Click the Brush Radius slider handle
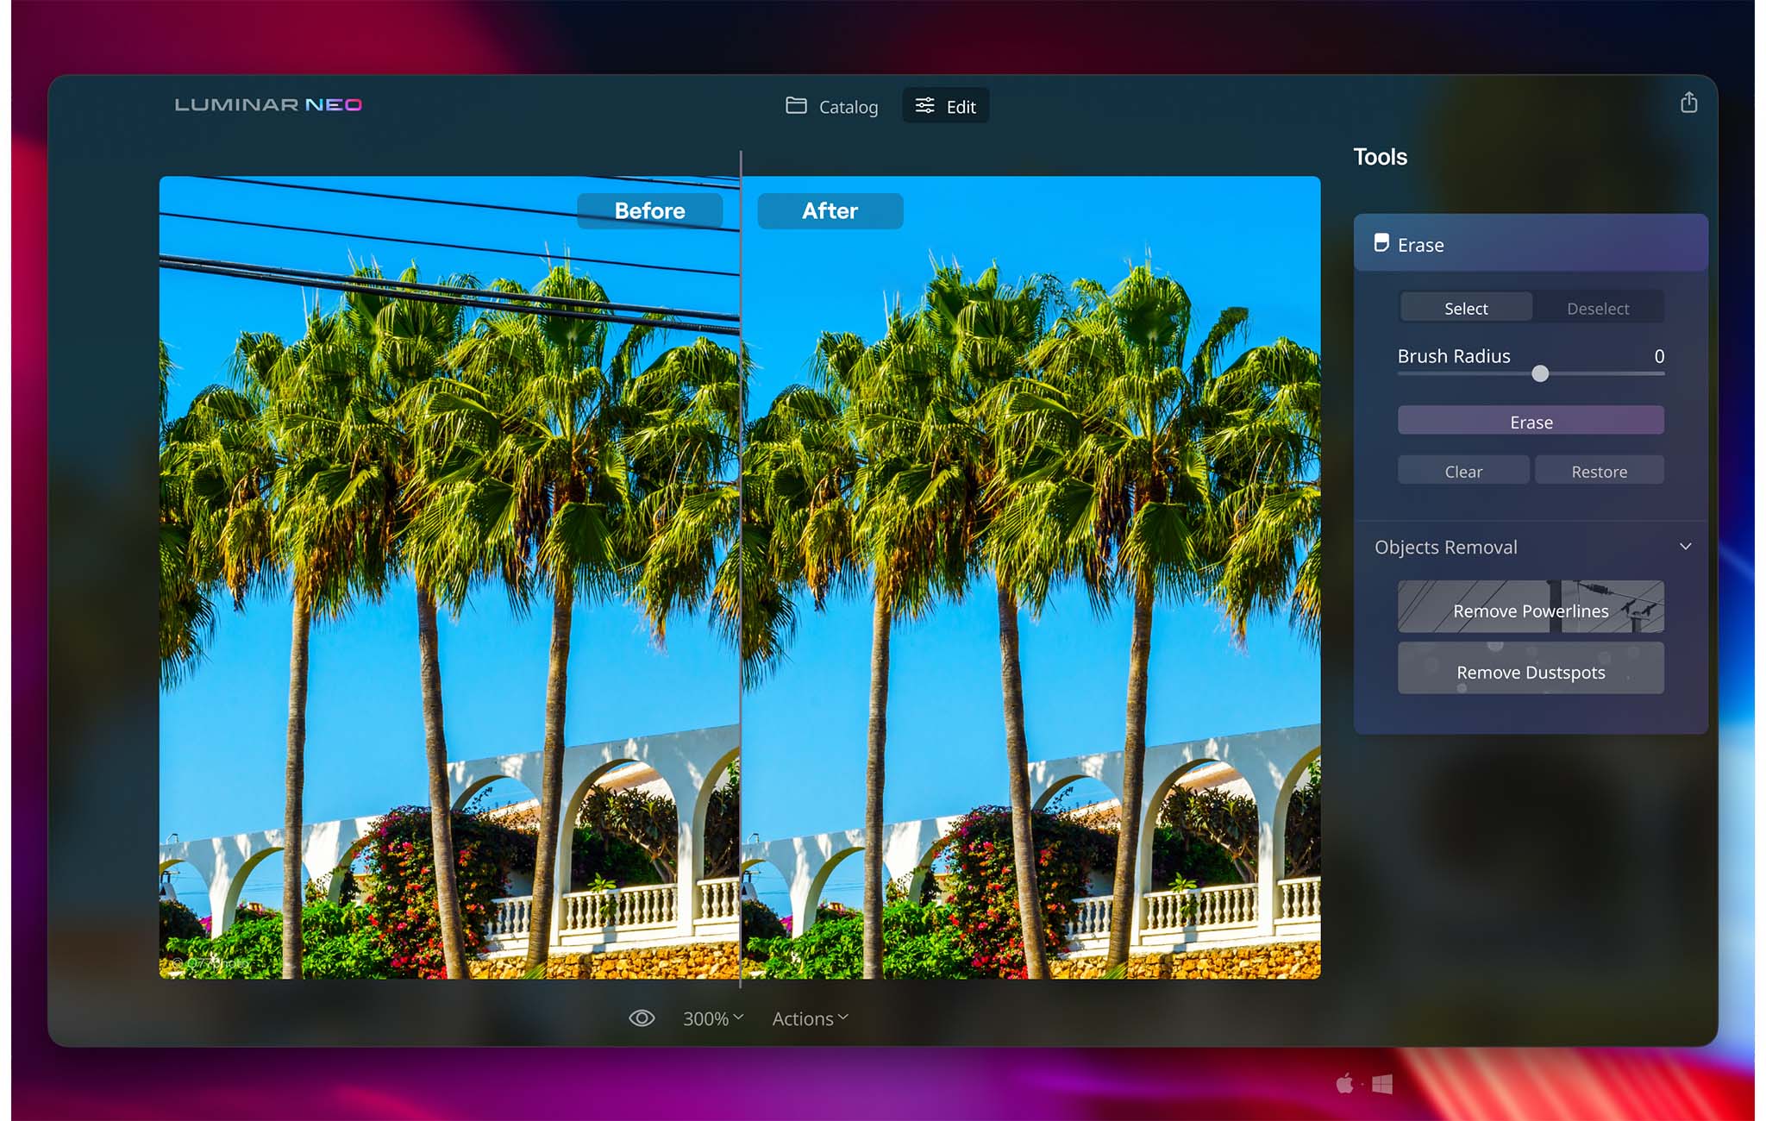 1540,373
